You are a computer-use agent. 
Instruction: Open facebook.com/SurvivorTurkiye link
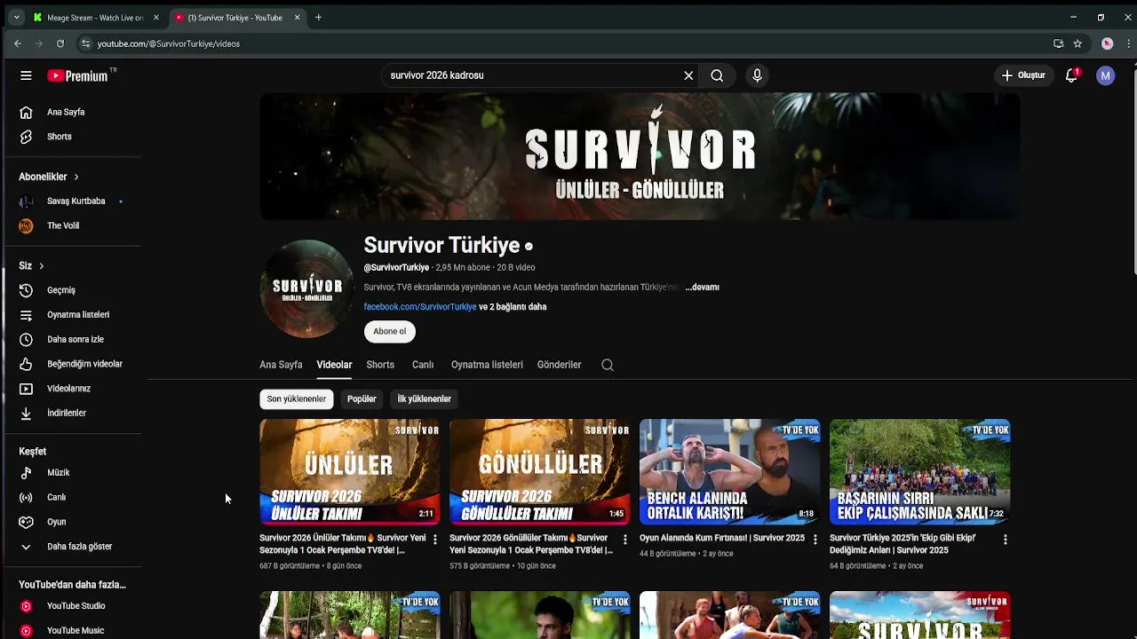coord(420,307)
